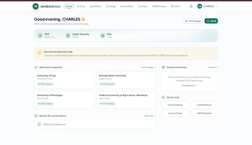Expand the CHARLES account dropdown
Screen dimensions: 252x145
click(208, 6)
